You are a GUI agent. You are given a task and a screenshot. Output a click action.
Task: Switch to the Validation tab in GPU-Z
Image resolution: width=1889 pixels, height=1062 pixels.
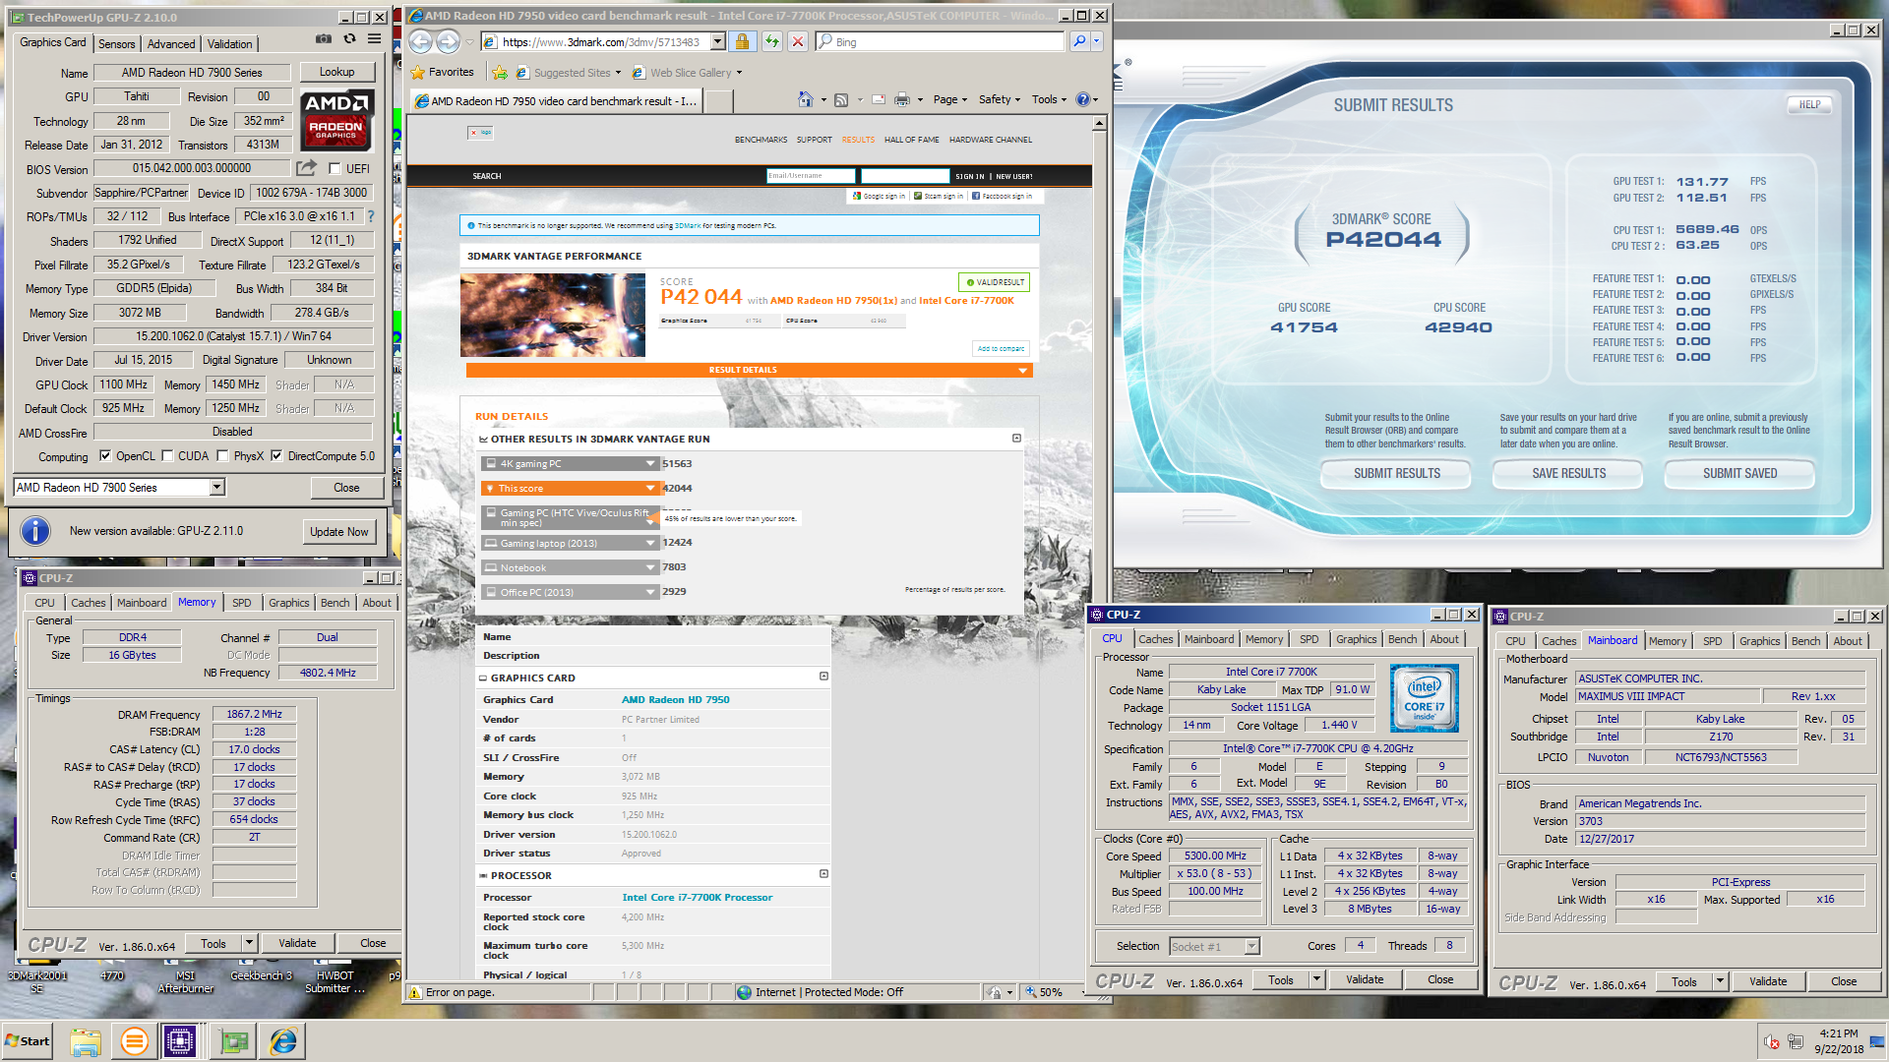(x=230, y=43)
